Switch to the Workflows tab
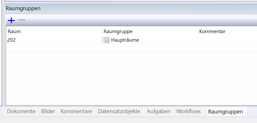Viewport: 257px width, 123px height. [x=188, y=112]
